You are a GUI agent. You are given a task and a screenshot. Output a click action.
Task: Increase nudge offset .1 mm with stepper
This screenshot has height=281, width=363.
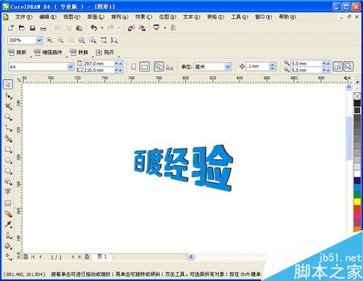click(272, 65)
